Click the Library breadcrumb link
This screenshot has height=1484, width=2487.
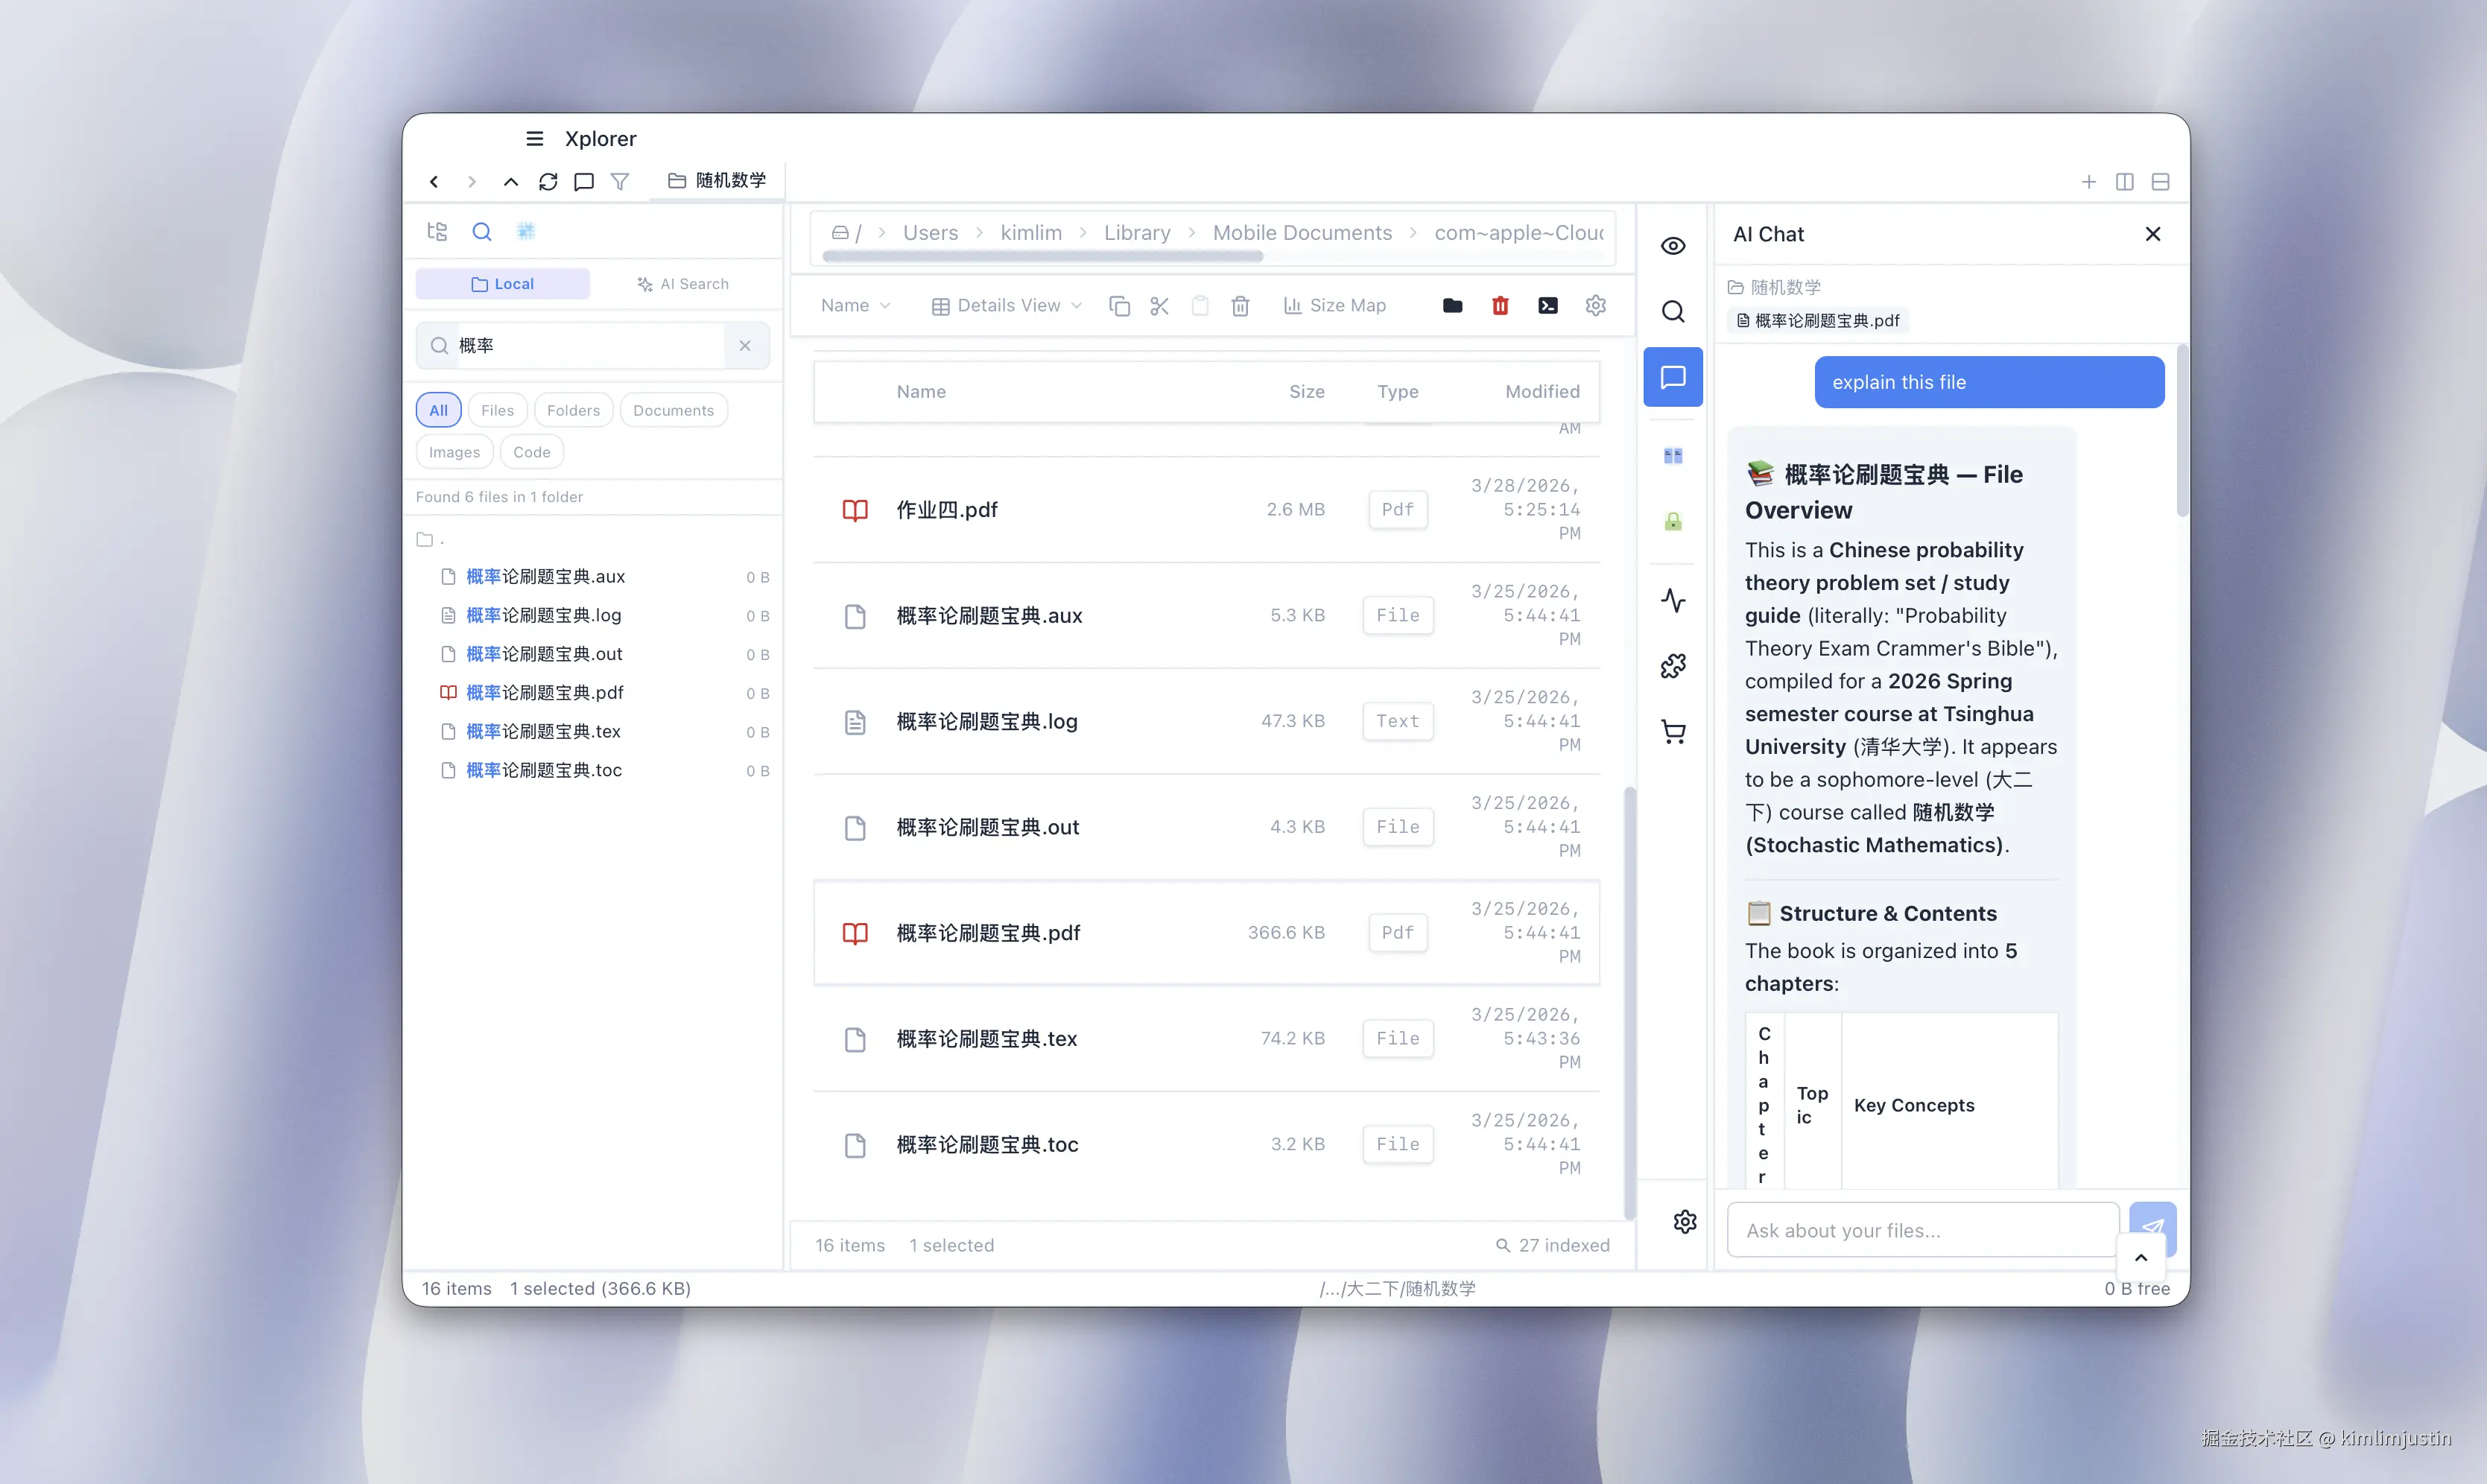click(x=1136, y=233)
